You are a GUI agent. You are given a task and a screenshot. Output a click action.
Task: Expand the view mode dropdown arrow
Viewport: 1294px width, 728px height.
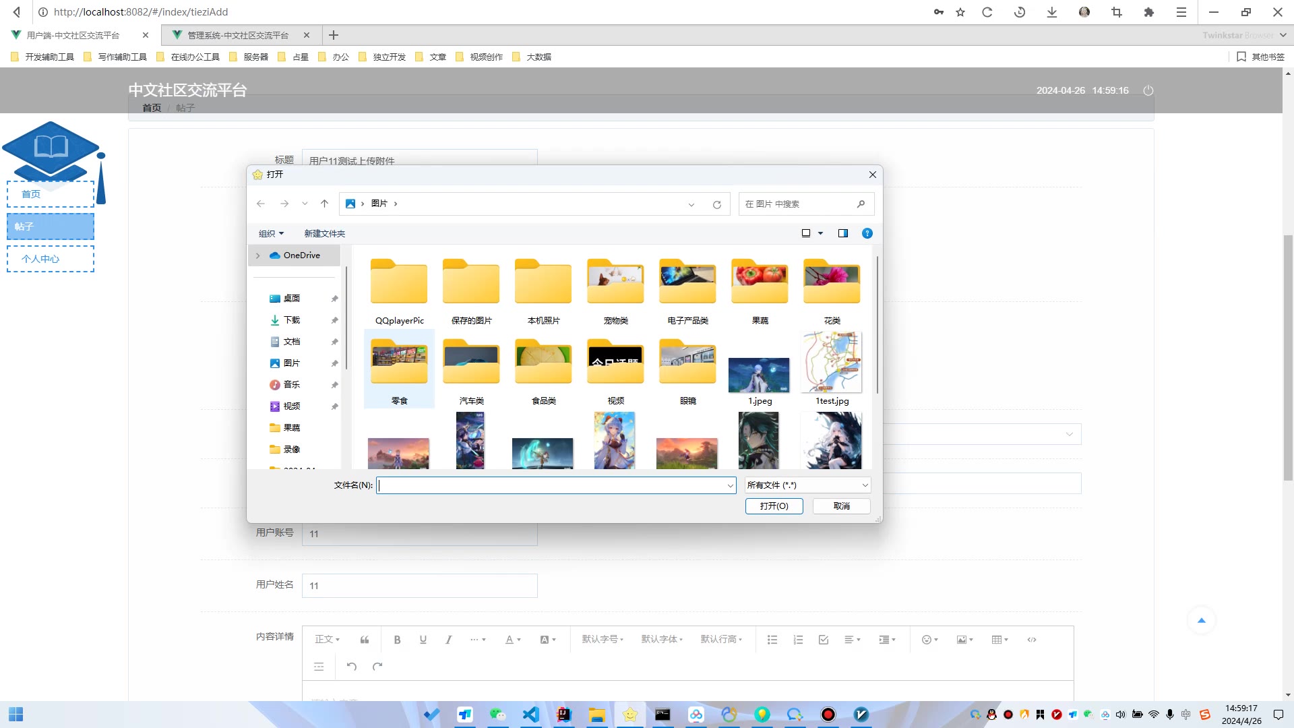tap(821, 233)
